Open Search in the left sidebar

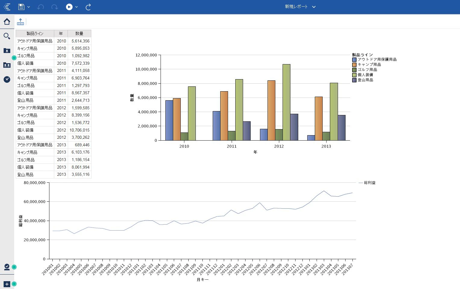(x=7, y=36)
